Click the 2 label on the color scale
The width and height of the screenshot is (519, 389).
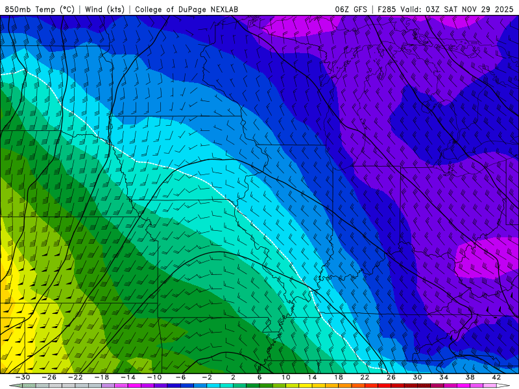233,377
